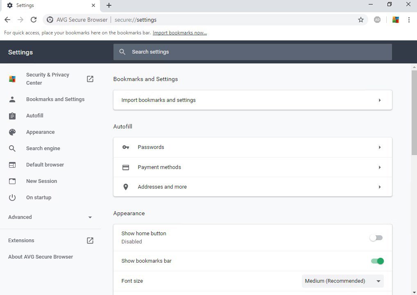The height and width of the screenshot is (295, 417).
Task: Click the Search settings input field
Action: pos(258,52)
